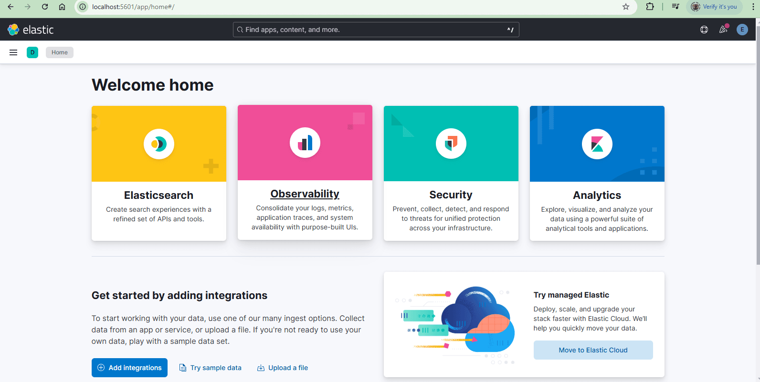Open the hamburger navigation menu
Image resolution: width=760 pixels, height=382 pixels.
click(x=13, y=52)
